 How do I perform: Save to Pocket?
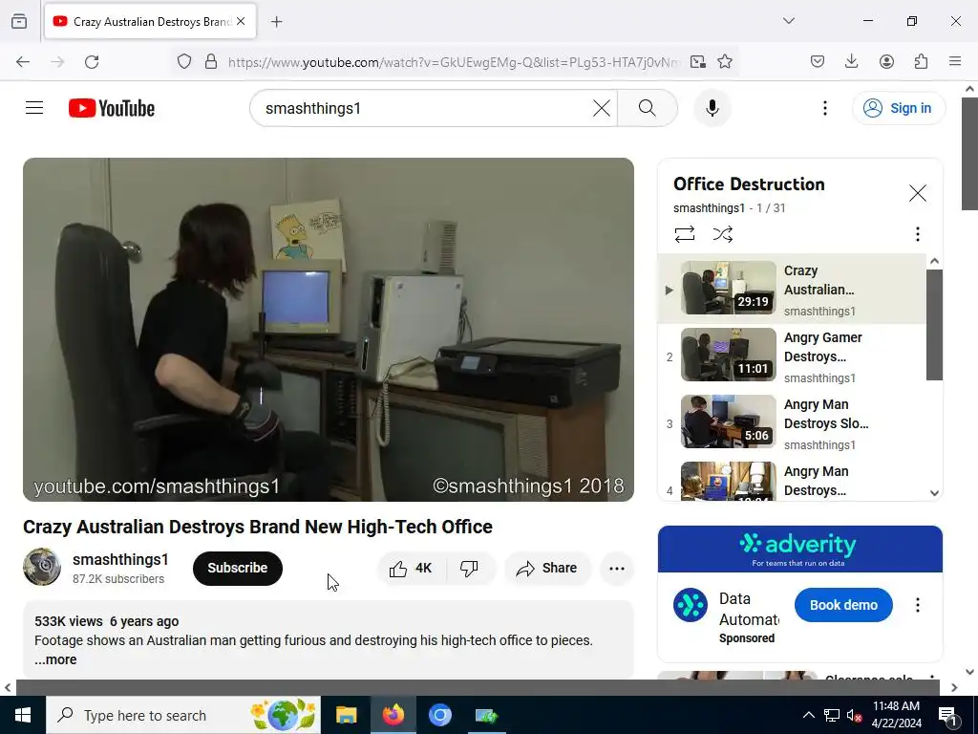pyautogui.click(x=818, y=62)
